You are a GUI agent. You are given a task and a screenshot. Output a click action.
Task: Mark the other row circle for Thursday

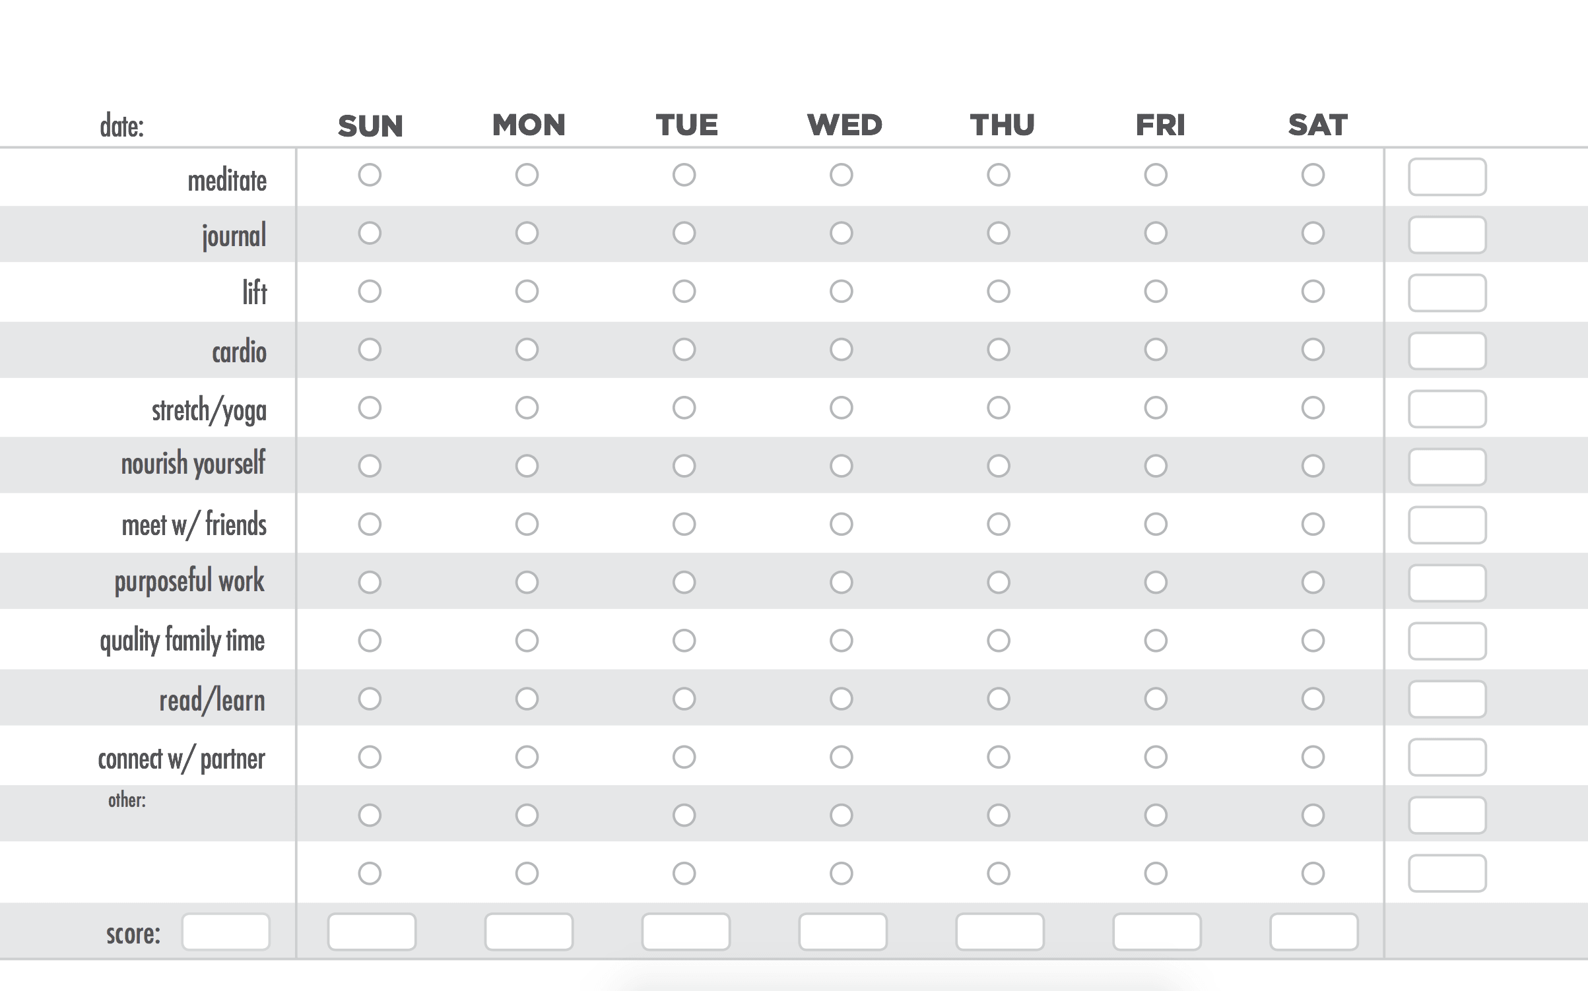click(999, 815)
